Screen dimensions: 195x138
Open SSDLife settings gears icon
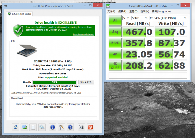pyautogui.click(x=42, y=127)
